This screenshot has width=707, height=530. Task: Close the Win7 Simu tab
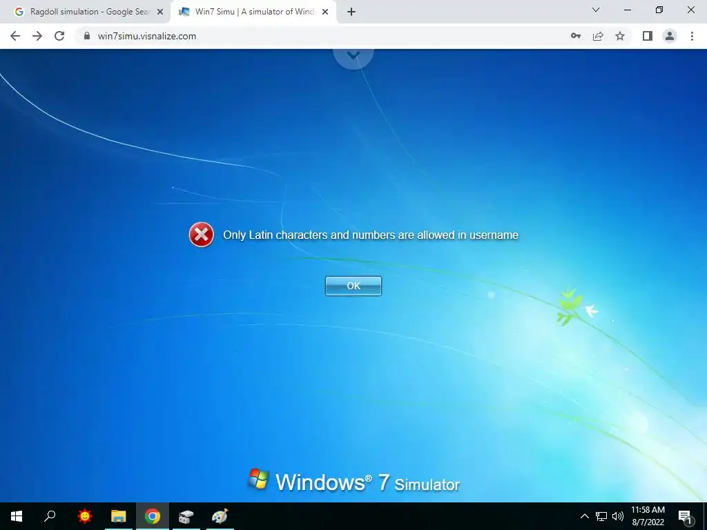click(325, 12)
